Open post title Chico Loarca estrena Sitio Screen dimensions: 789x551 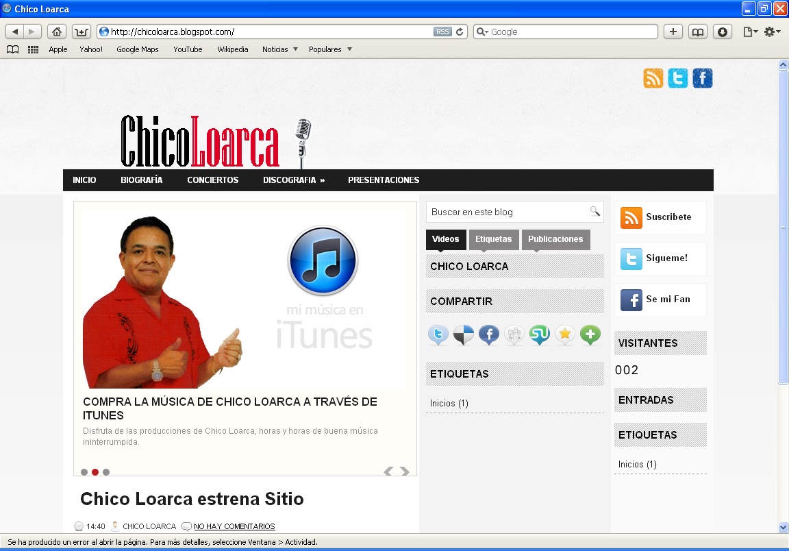click(192, 499)
